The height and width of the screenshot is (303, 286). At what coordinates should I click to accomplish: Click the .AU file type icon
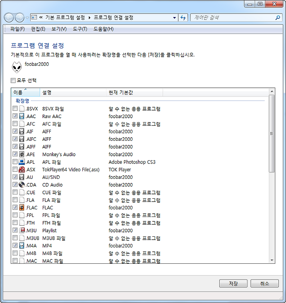click(x=22, y=177)
